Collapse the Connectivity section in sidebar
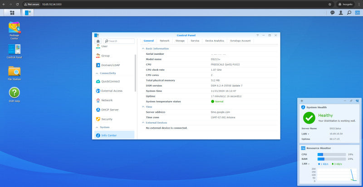 97,73
